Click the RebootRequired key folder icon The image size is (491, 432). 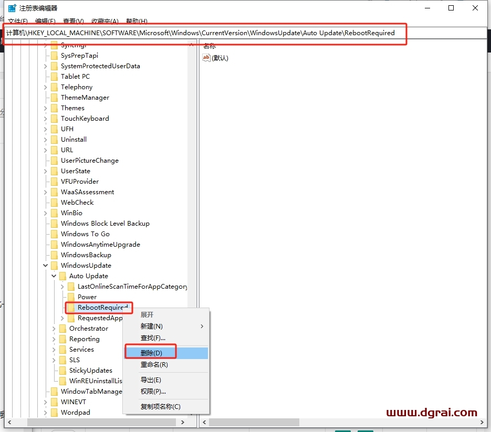click(x=72, y=308)
